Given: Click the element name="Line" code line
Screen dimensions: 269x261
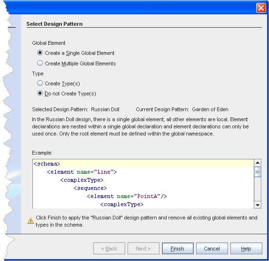Looking at the screenshot, I should 82,172.
